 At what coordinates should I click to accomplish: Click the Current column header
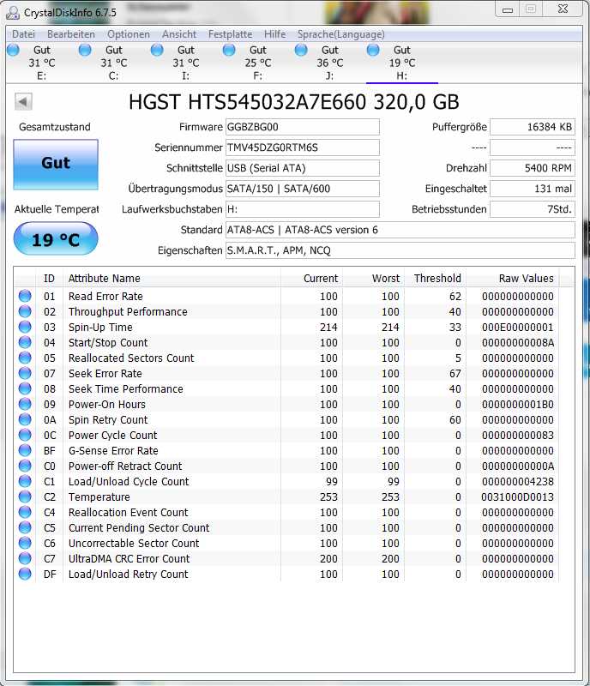pos(311,278)
